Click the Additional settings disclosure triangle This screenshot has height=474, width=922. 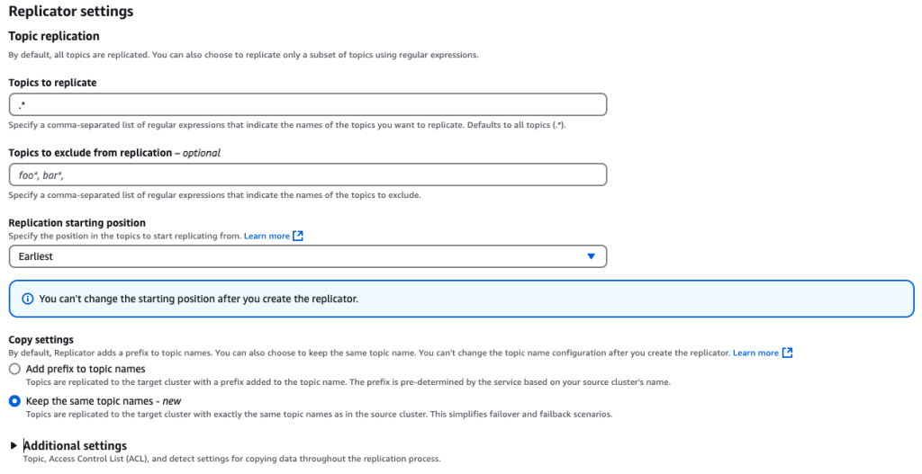pos(14,446)
